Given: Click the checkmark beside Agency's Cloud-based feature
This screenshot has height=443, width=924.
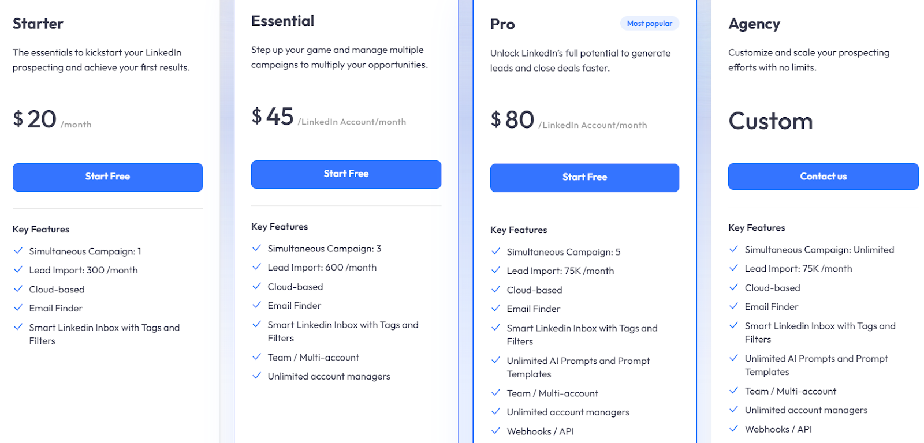Looking at the screenshot, I should (x=733, y=287).
